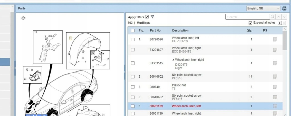
Task: Open note icon for Plastic nut 980740
Action: click(x=275, y=87)
